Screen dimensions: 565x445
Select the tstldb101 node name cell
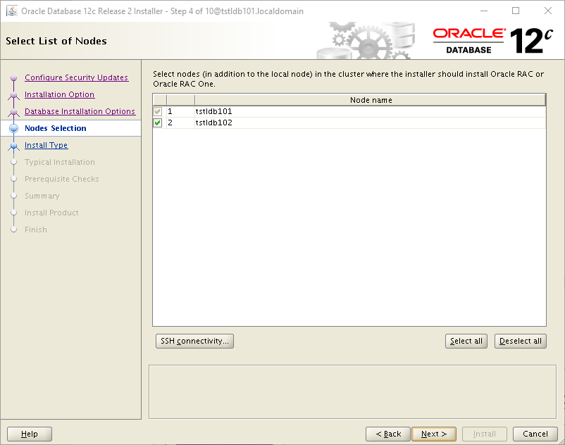click(370, 111)
